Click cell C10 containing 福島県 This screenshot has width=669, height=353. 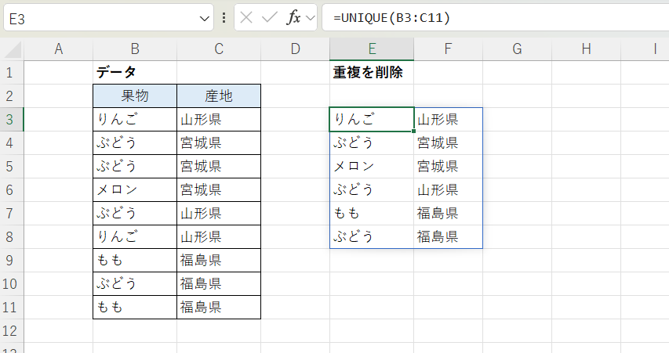coord(219,283)
